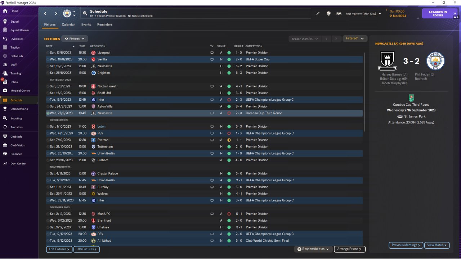This screenshot has height=259, width=461.
Task: Open Inbox with notification badge
Action: pyautogui.click(x=5, y=82)
